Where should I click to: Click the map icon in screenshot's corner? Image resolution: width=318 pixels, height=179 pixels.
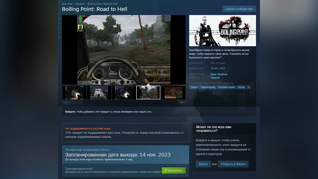[167, 18]
